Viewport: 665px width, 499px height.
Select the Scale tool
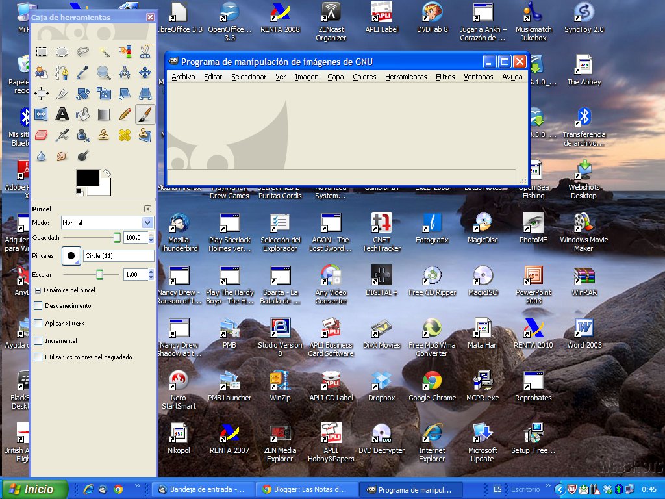coord(104,94)
